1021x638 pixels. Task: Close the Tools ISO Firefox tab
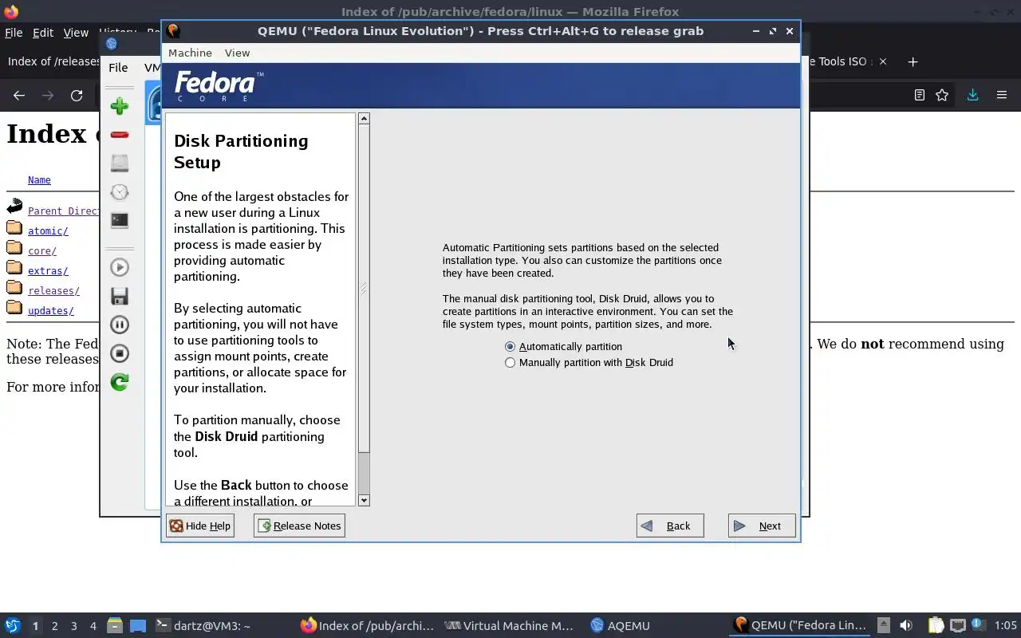click(882, 61)
